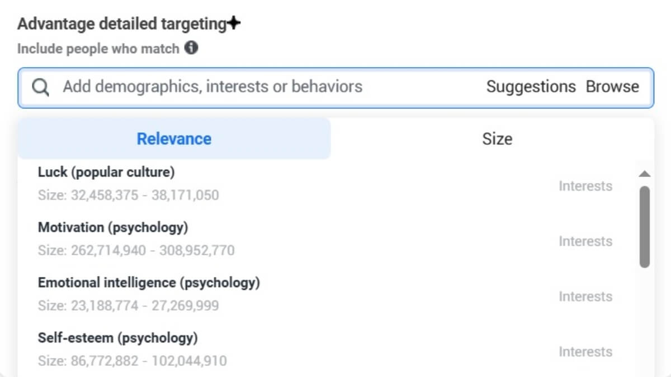Click the Interests label on Motivation row
The height and width of the screenshot is (377, 671).
point(585,241)
